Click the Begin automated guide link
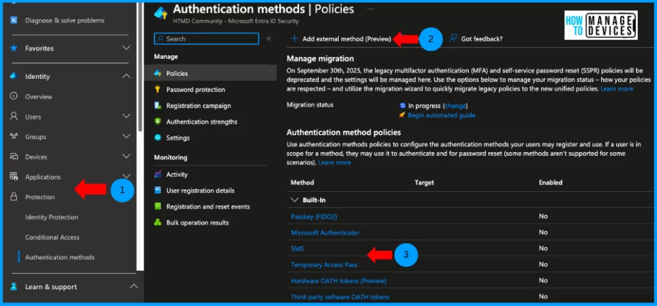This screenshot has width=657, height=306. coord(441,115)
